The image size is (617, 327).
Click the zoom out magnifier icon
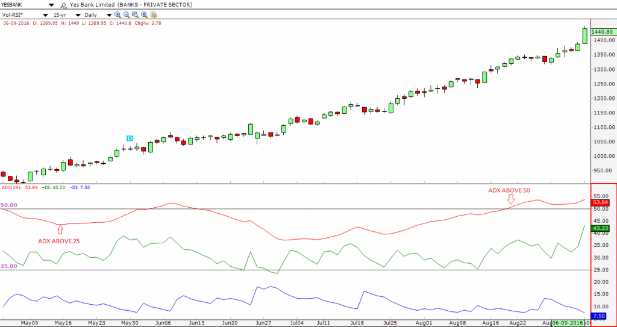click(125, 14)
